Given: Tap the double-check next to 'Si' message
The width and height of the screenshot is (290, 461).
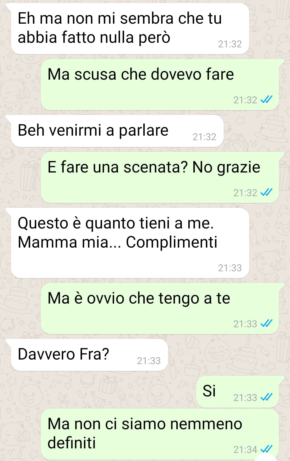Looking at the screenshot, I should [x=266, y=397].
